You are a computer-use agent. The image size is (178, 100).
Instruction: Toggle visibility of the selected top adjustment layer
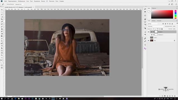149,32
